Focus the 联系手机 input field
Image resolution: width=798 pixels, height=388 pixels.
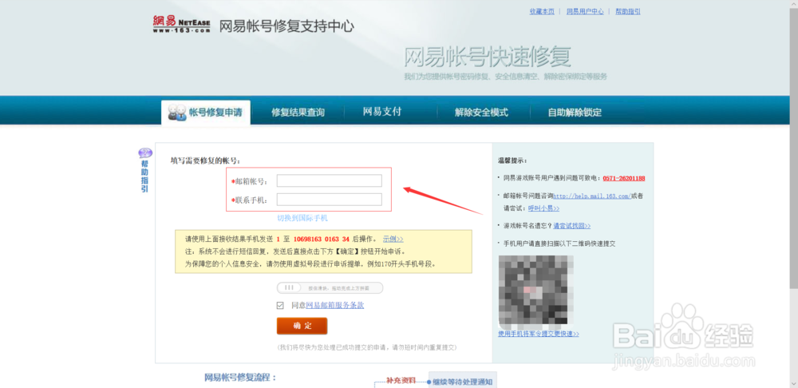point(330,199)
